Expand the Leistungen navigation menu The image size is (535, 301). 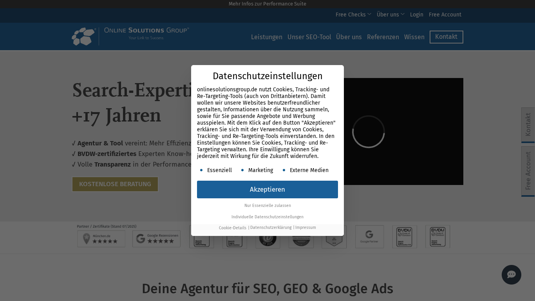click(267, 37)
